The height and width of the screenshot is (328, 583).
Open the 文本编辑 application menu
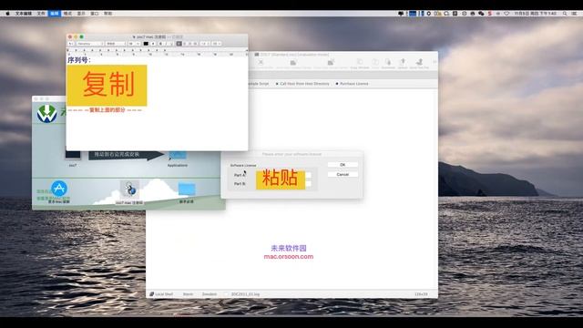[24, 14]
